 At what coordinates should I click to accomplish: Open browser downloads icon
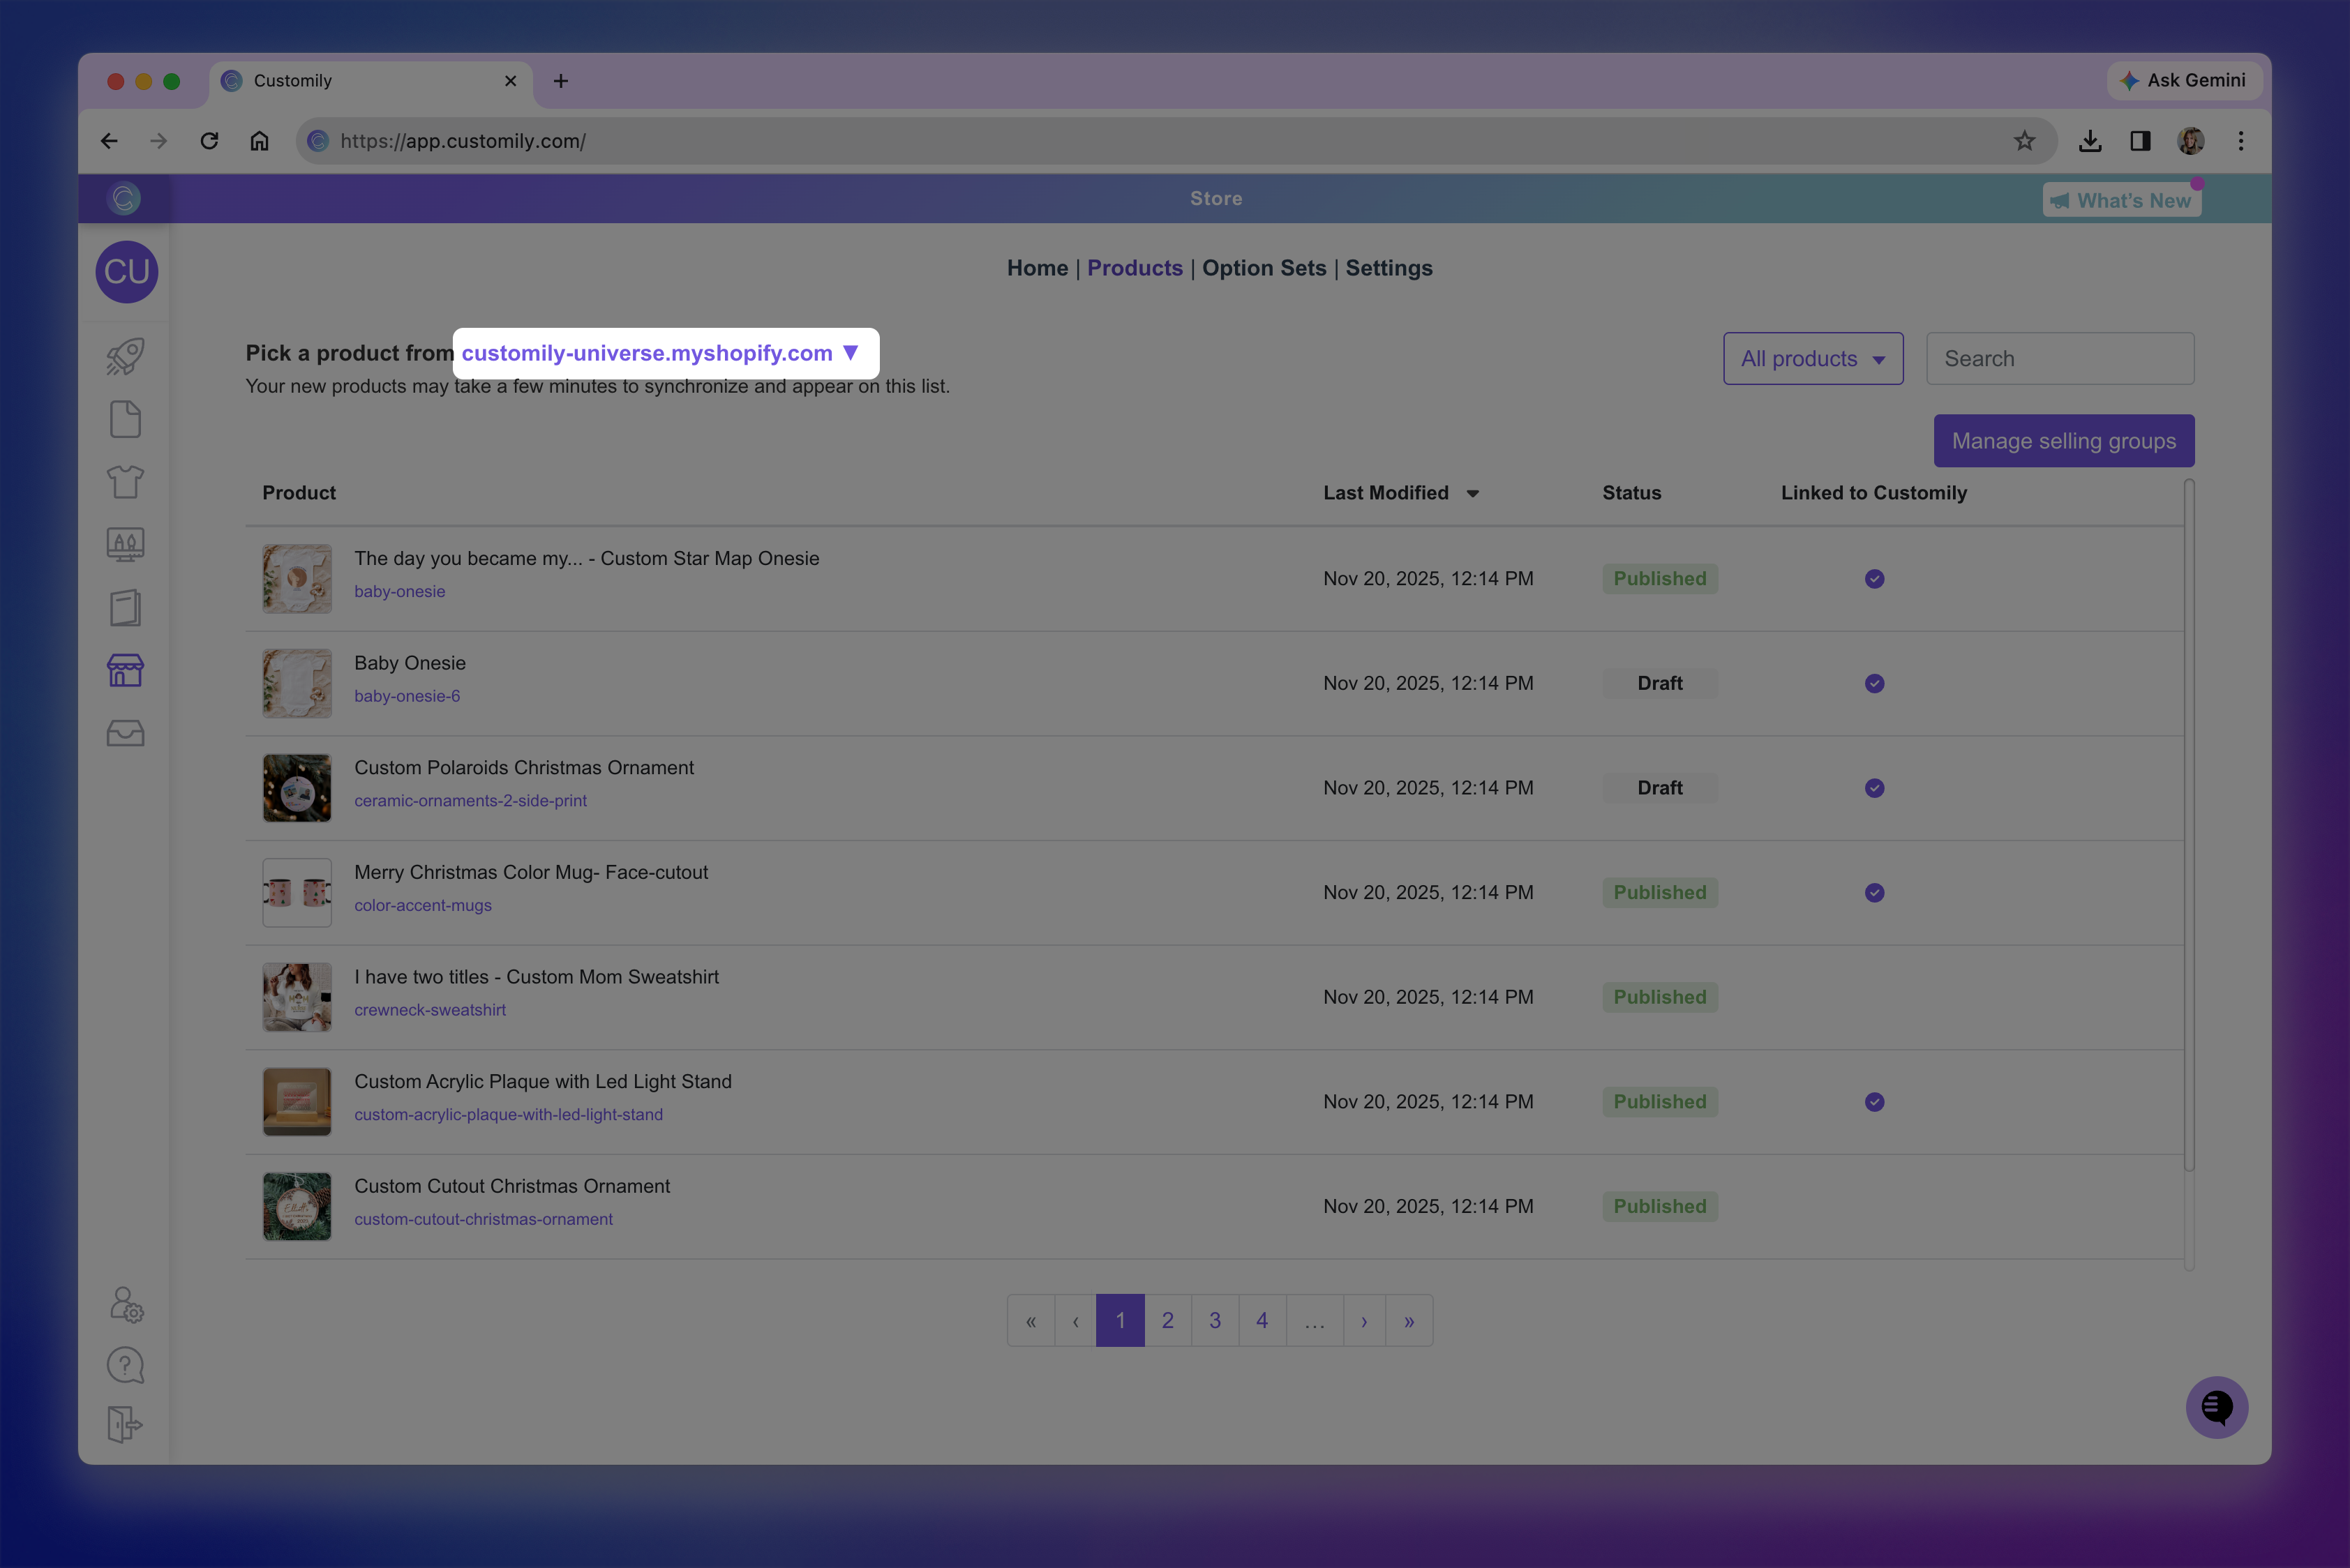[2090, 141]
